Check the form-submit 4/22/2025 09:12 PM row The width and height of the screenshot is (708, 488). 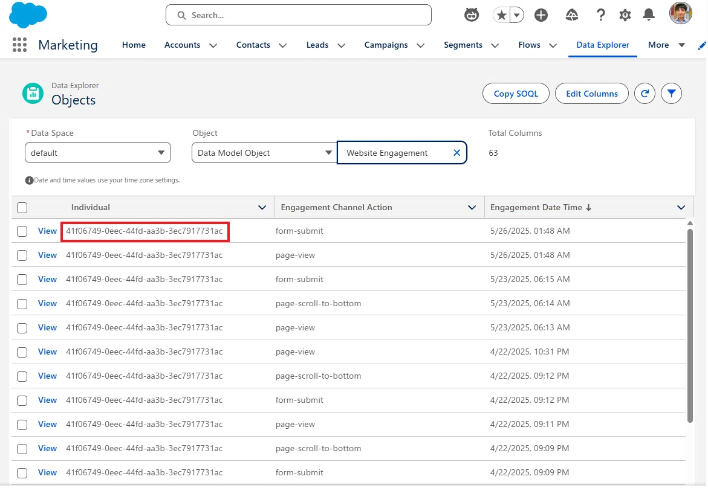pyautogui.click(x=22, y=400)
